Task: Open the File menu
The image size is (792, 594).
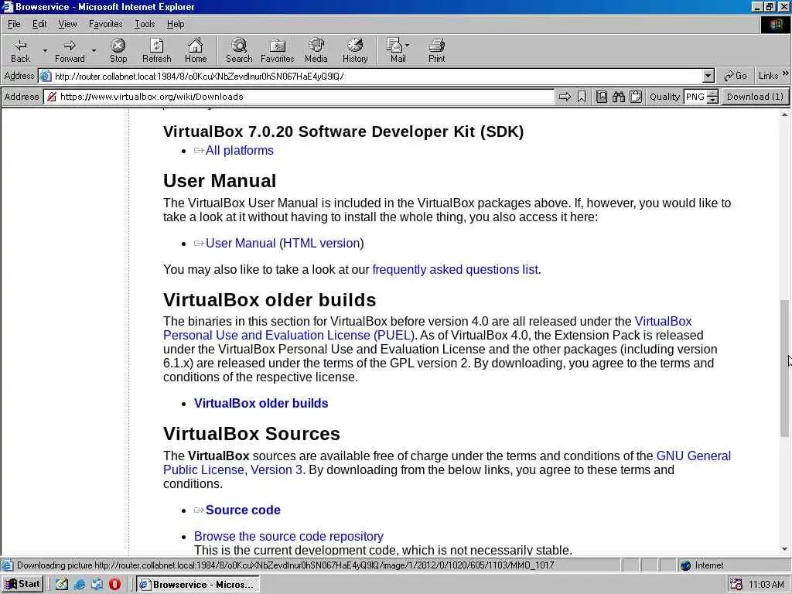Action: coord(14,24)
